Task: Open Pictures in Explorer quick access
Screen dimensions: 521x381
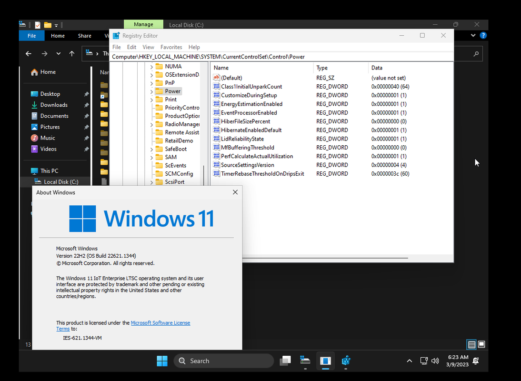Action: (45, 127)
